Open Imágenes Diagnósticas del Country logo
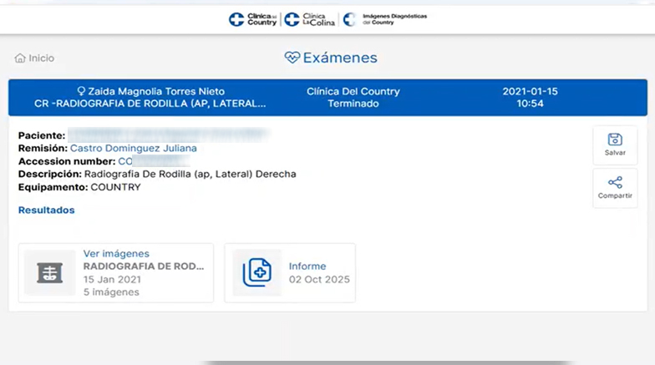The image size is (655, 365). point(384,19)
